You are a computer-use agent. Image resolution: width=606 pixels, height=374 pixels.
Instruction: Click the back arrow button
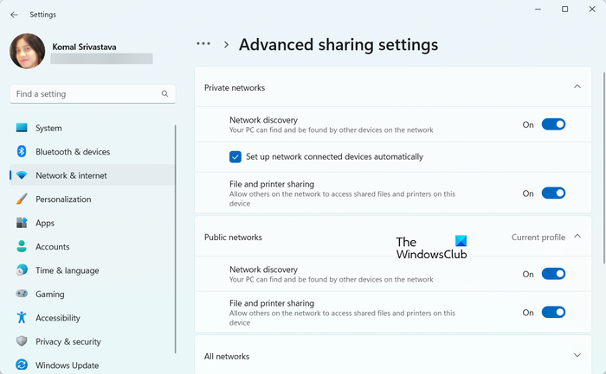[x=14, y=15]
